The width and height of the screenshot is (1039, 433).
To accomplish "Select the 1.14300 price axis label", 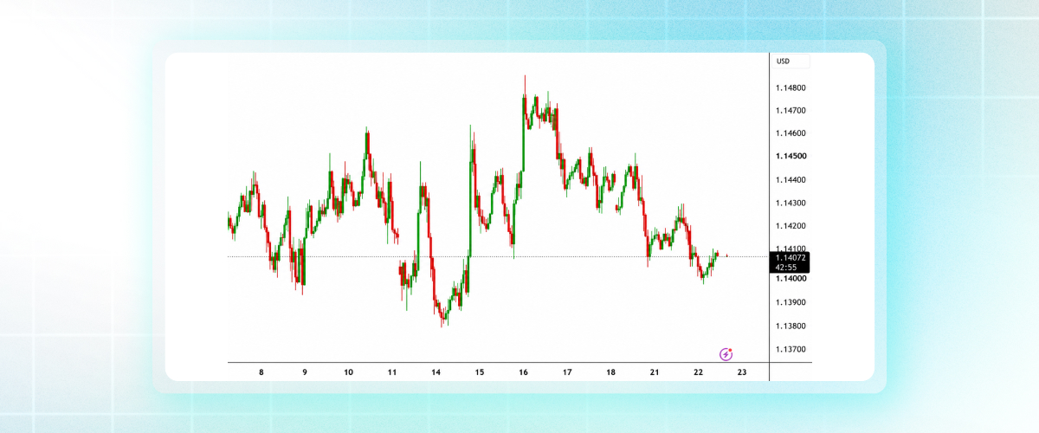I will point(791,204).
